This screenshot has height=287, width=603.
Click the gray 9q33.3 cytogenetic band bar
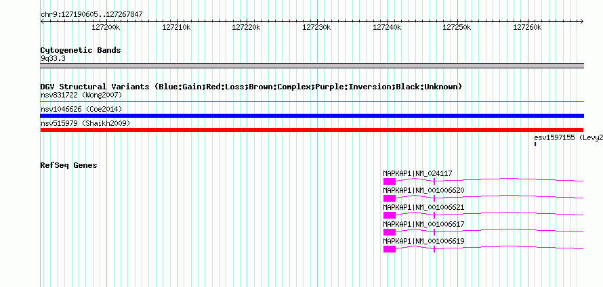click(312, 66)
